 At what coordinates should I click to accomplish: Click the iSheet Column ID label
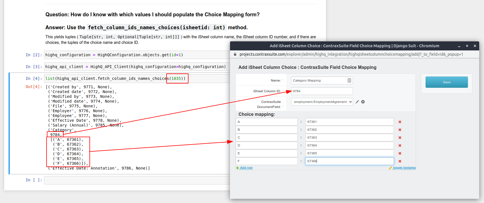[x=267, y=91]
